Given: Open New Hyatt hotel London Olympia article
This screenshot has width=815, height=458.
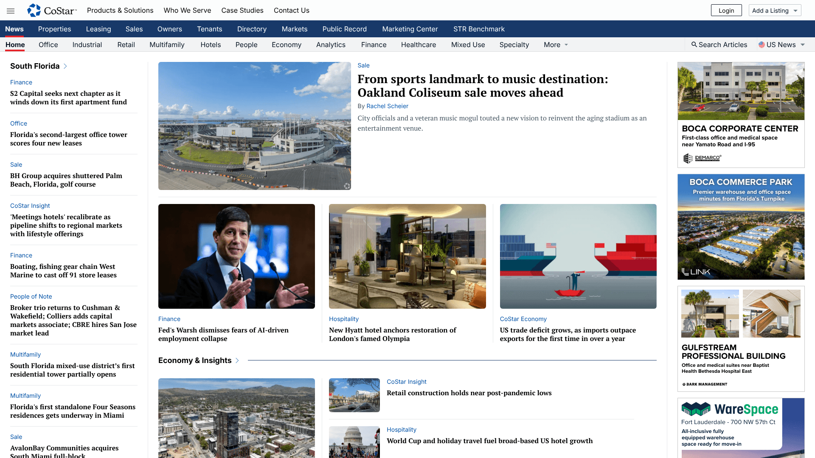Looking at the screenshot, I should point(392,334).
